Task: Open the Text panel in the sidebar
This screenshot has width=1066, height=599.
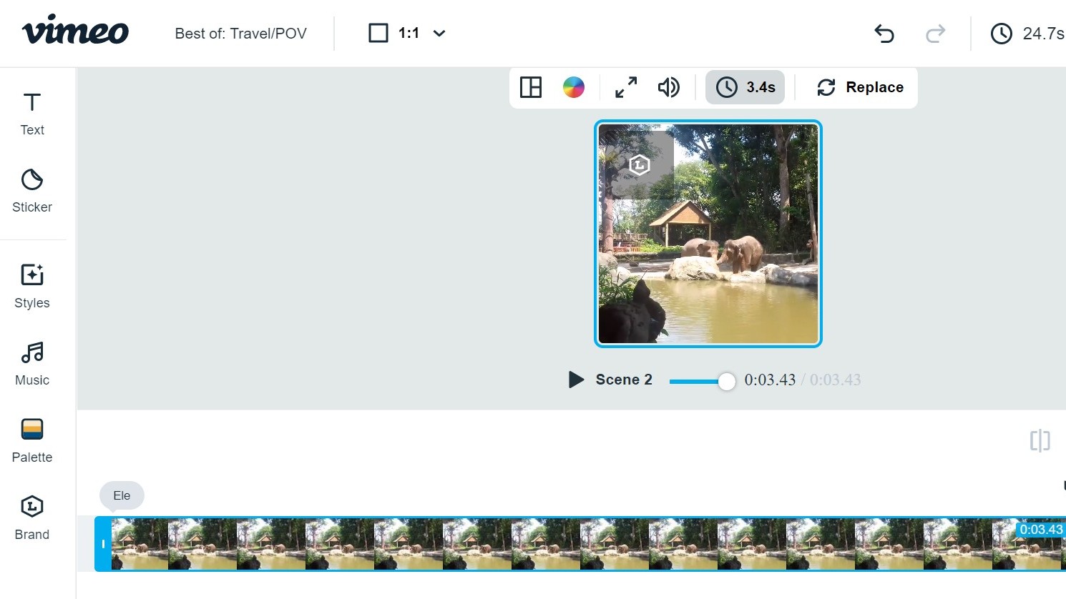Action: pyautogui.click(x=31, y=113)
